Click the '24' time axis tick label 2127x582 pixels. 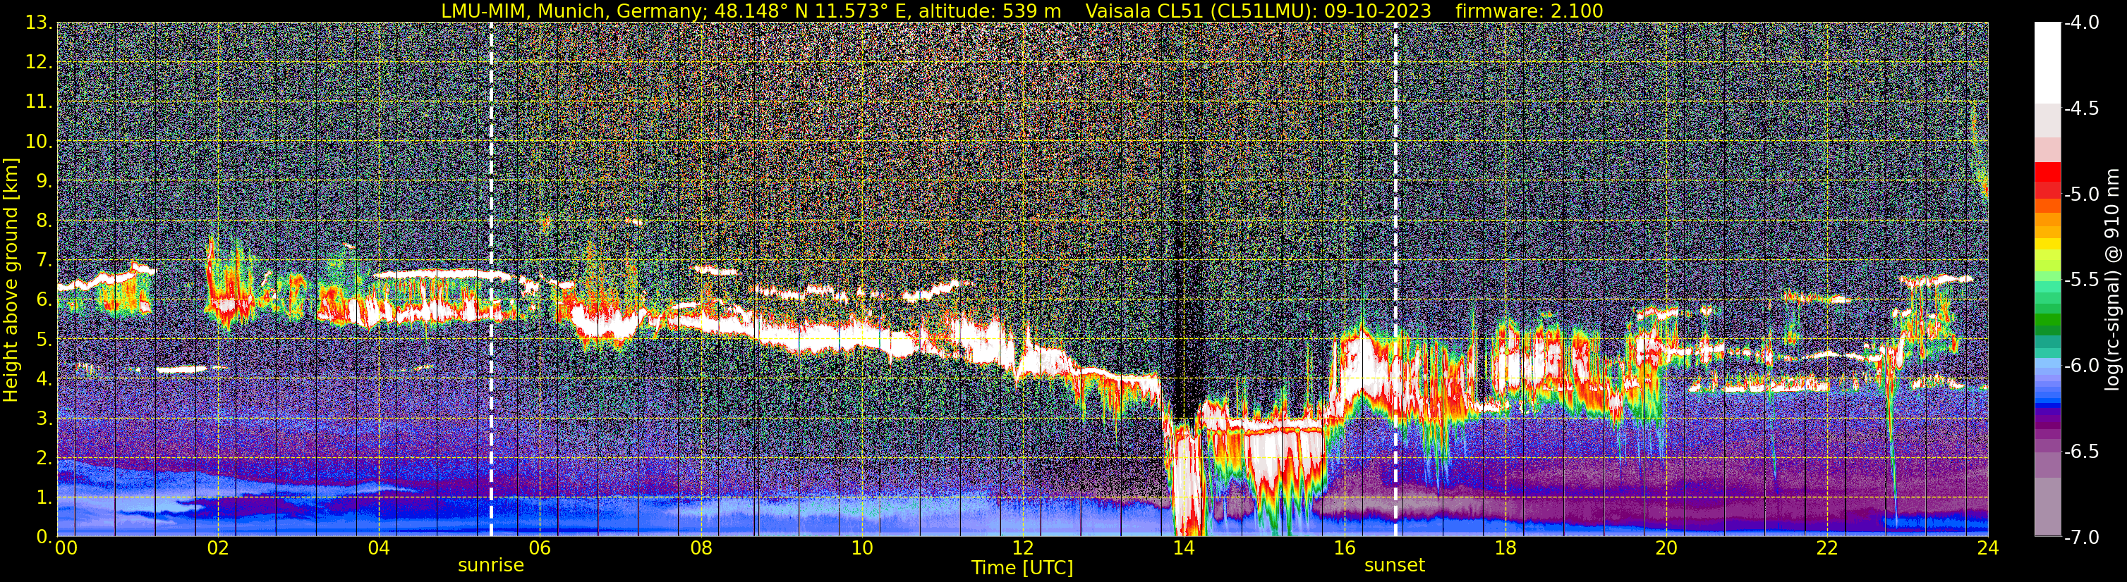(1988, 548)
